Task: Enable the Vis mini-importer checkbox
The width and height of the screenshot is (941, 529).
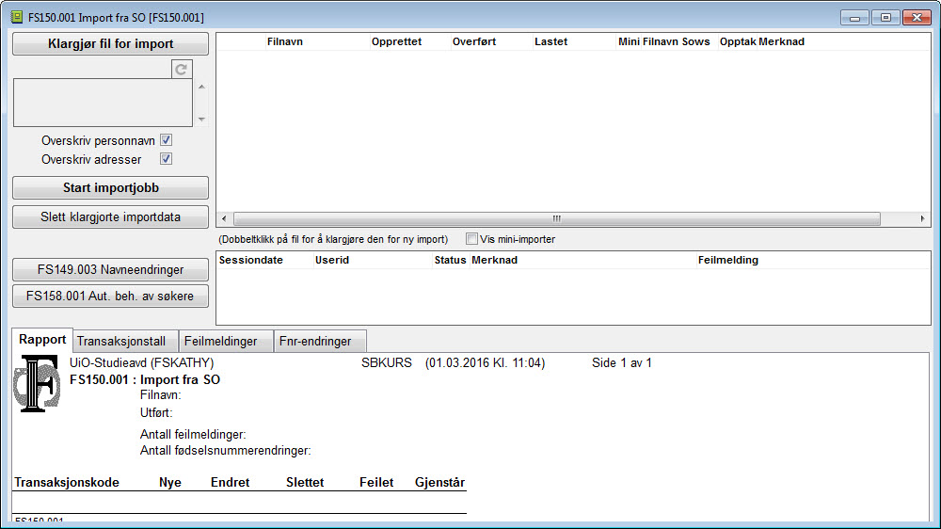Action: click(x=471, y=239)
